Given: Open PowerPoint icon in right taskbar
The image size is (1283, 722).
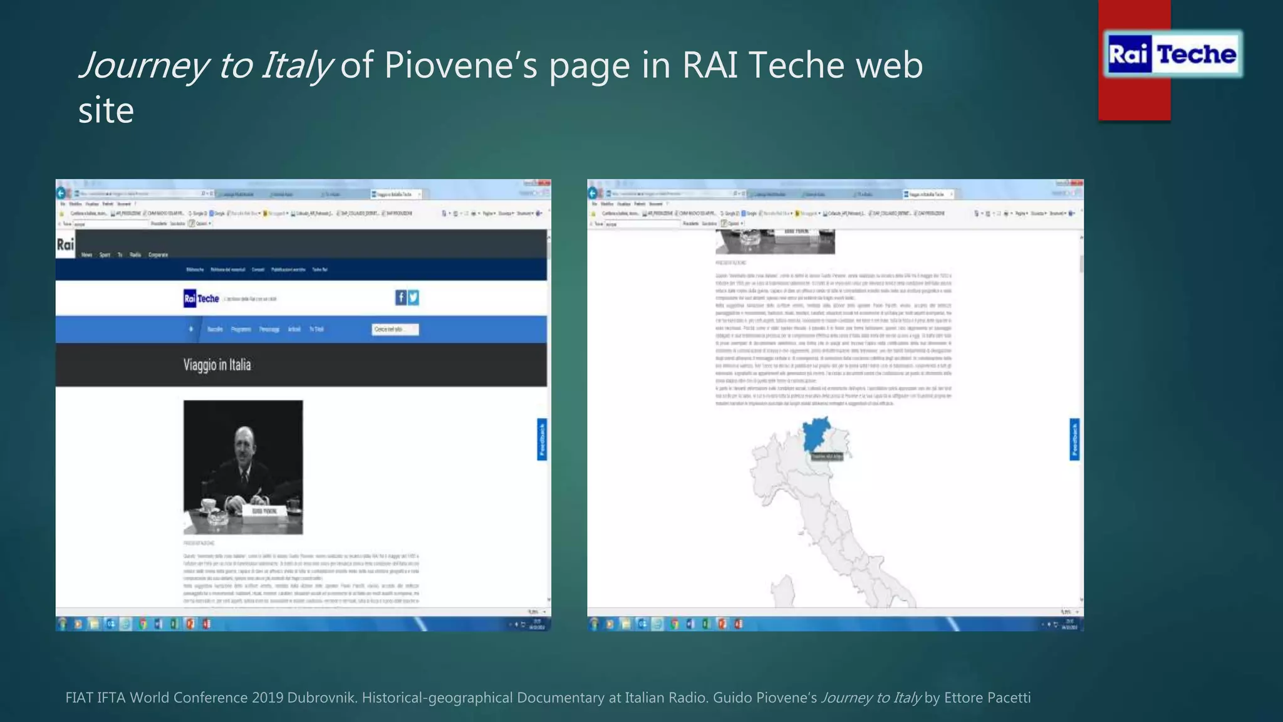Looking at the screenshot, I should coord(722,624).
